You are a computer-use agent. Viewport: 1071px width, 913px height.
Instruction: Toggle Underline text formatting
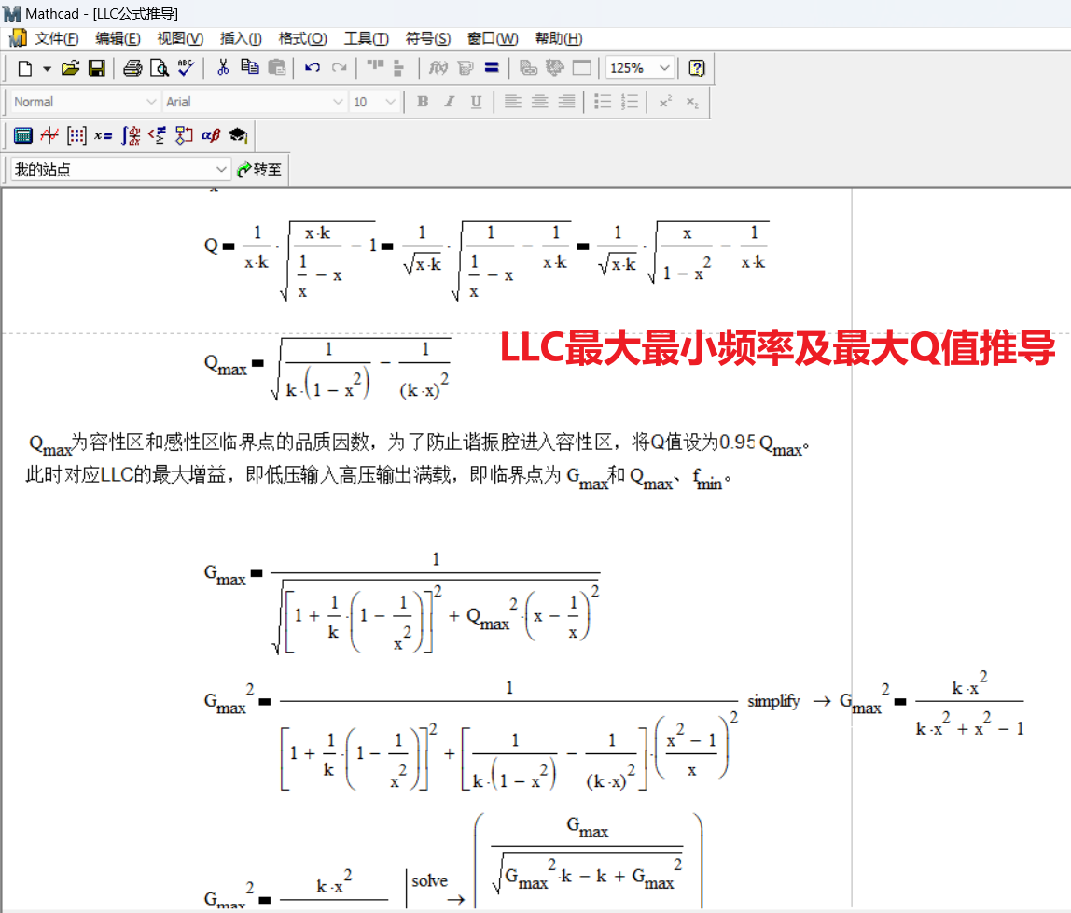click(x=476, y=102)
